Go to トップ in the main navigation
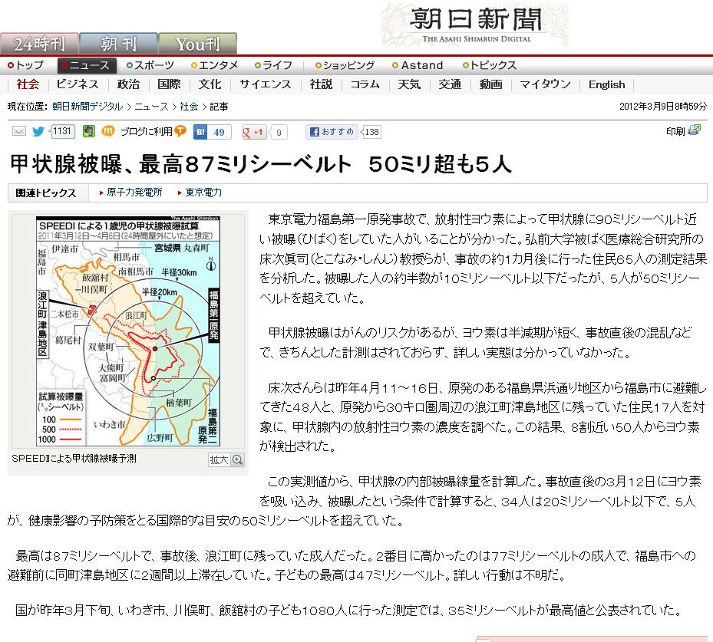The height and width of the screenshot is (642, 713). [26, 65]
